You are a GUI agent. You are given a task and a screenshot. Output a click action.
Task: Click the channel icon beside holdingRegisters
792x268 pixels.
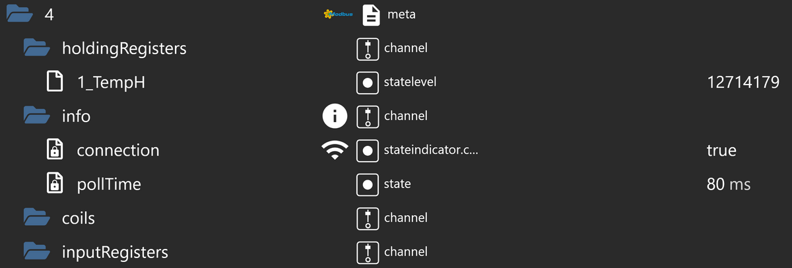(366, 48)
